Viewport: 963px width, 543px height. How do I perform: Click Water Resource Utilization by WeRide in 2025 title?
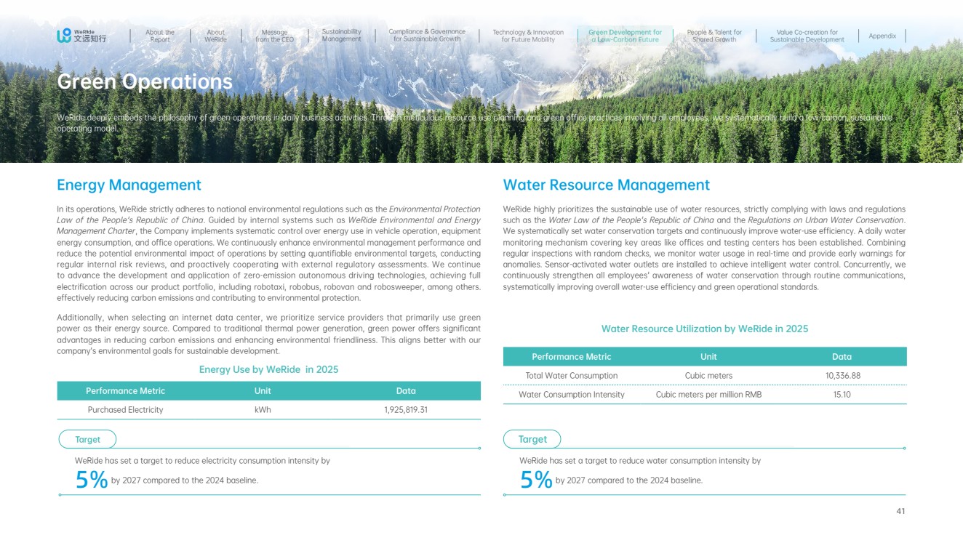705,329
